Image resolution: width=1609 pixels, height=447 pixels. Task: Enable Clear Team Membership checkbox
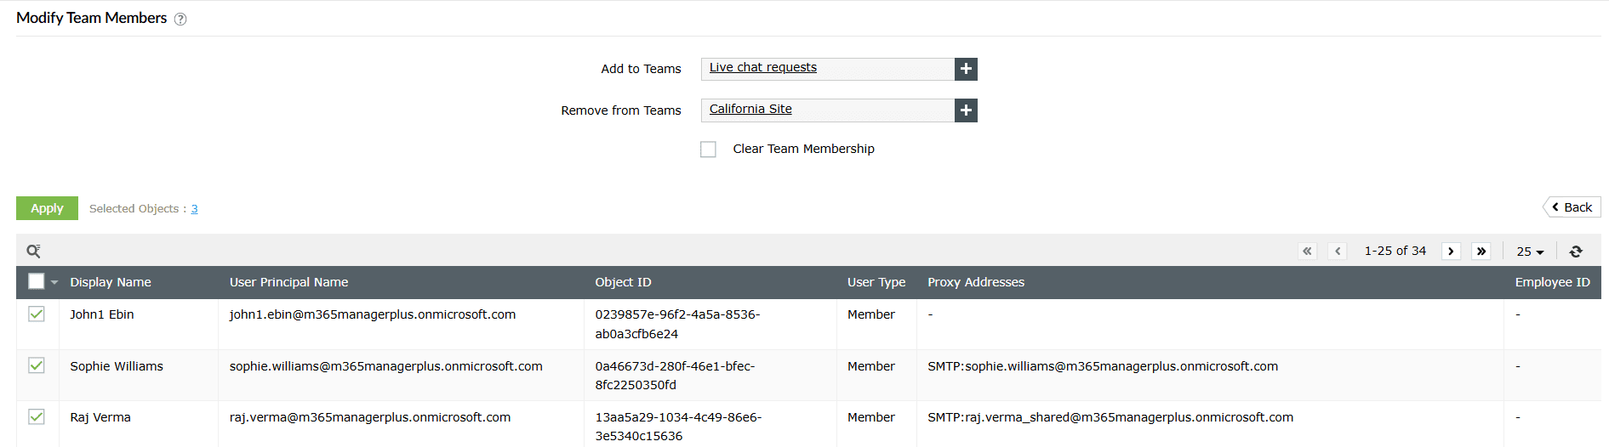click(x=708, y=150)
